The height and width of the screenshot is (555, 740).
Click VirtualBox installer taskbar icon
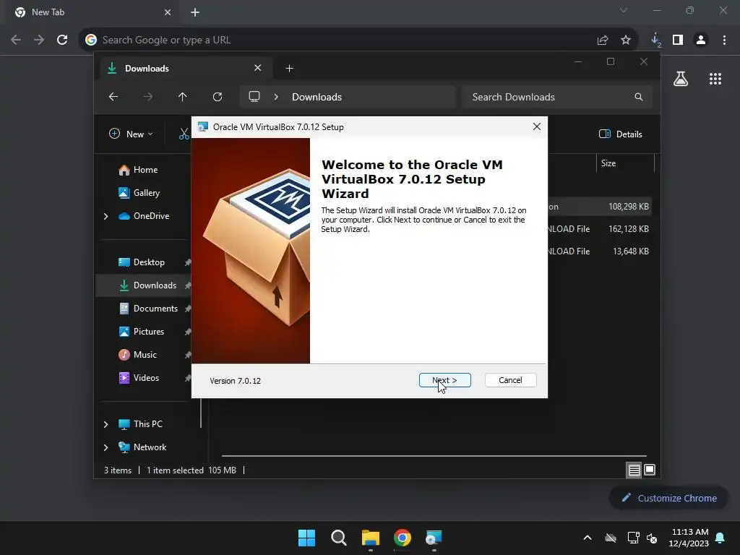click(434, 538)
